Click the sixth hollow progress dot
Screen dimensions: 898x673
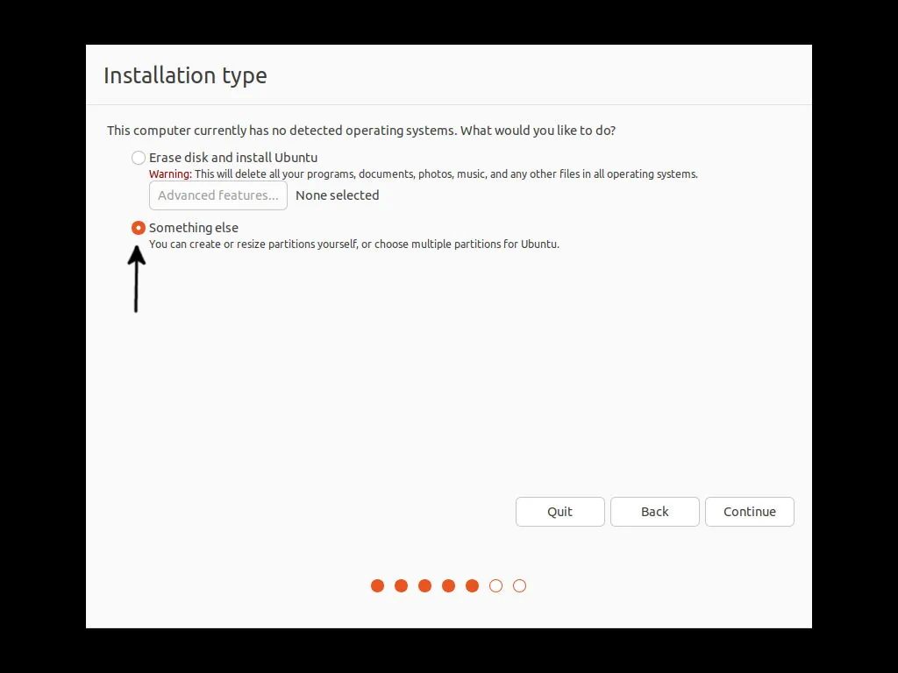point(496,585)
